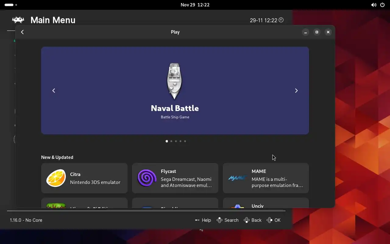The width and height of the screenshot is (390, 244).
Task: Click the 'Play' window title
Action: pos(175,32)
